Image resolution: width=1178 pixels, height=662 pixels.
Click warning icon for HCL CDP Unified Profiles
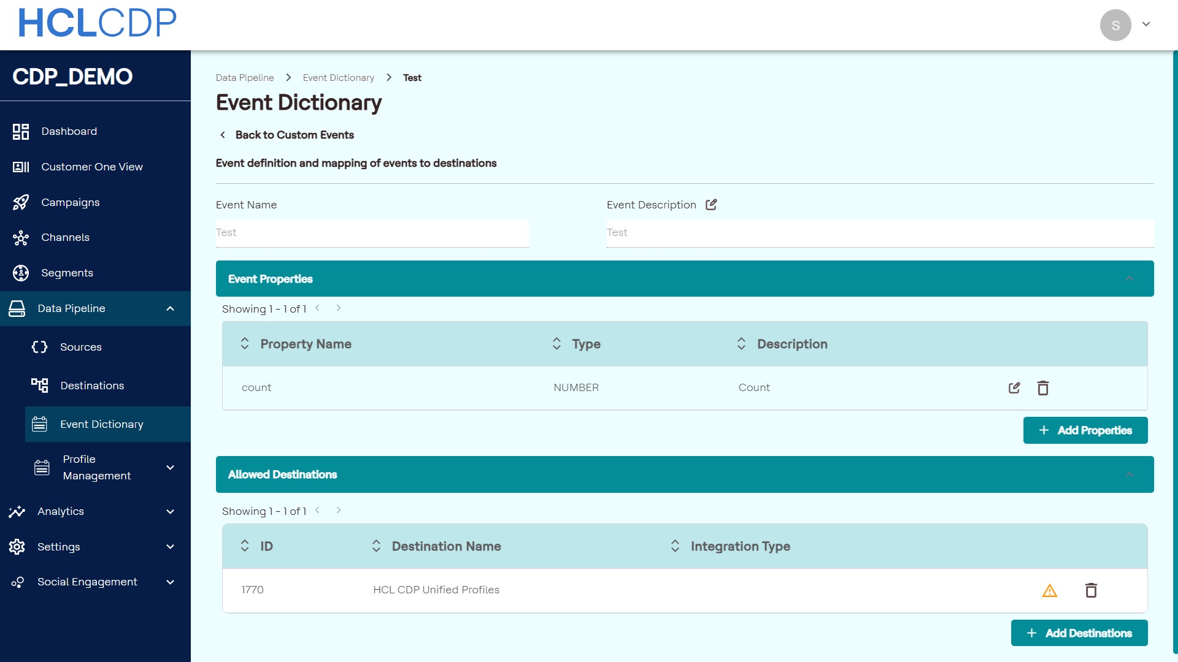click(x=1050, y=590)
